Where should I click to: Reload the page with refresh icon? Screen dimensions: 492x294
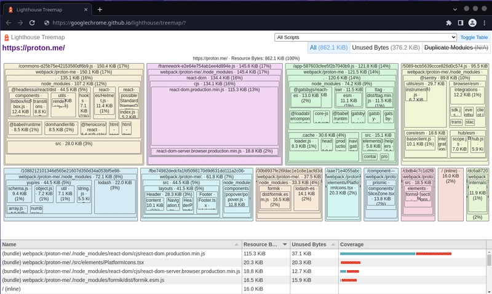[x=32, y=23]
